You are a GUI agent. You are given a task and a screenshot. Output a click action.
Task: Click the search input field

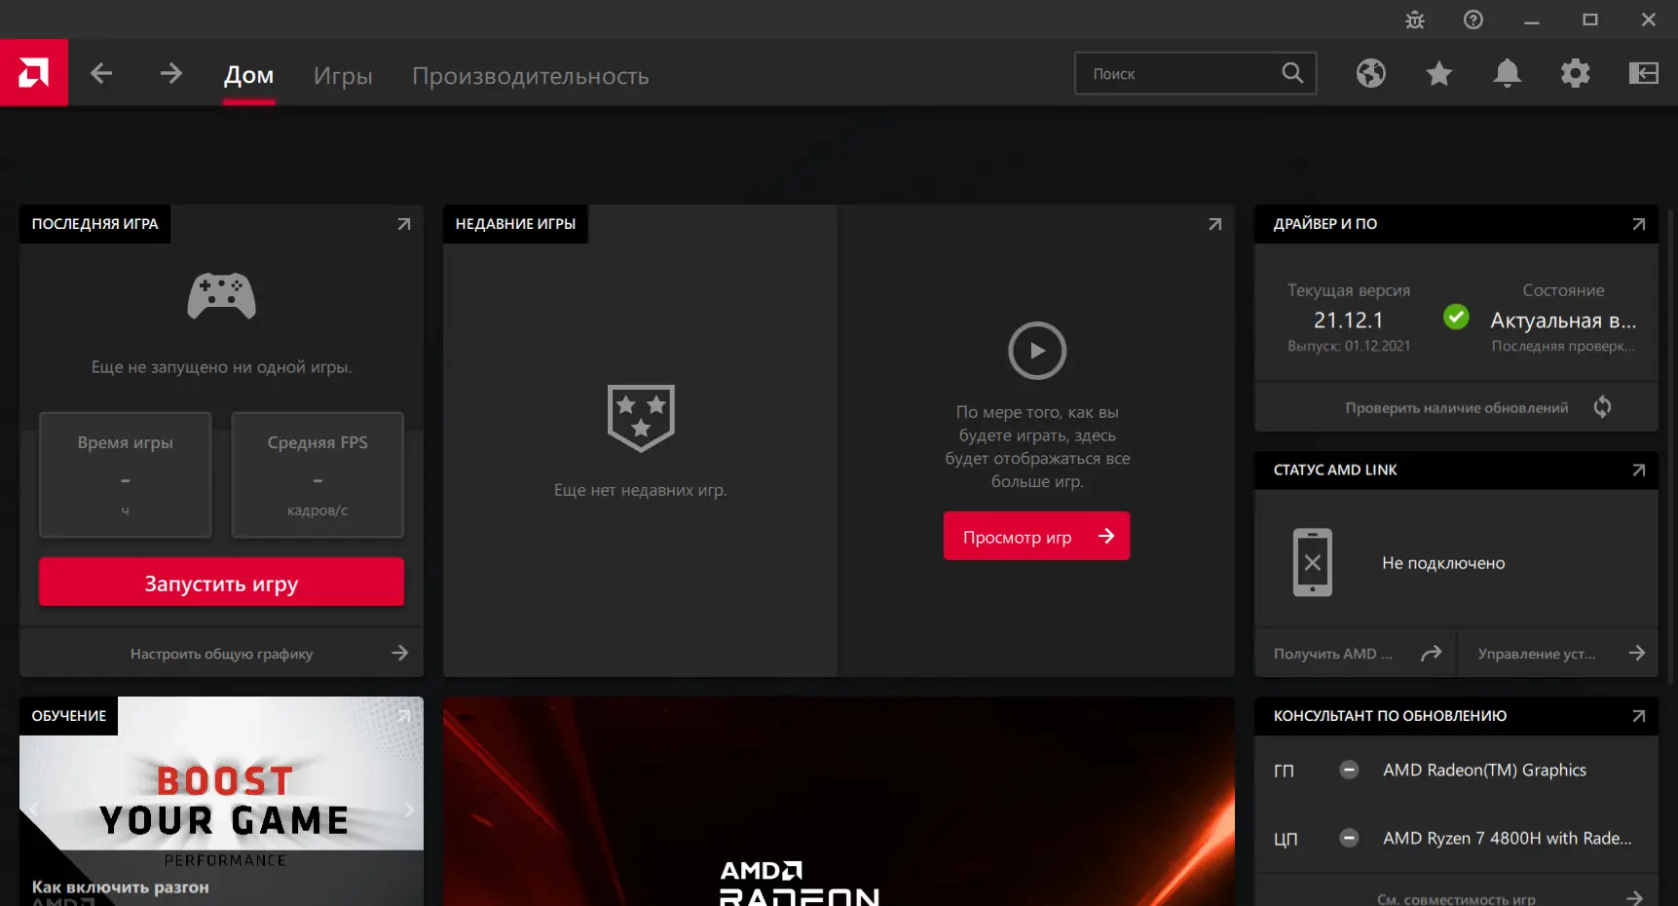point(1178,73)
